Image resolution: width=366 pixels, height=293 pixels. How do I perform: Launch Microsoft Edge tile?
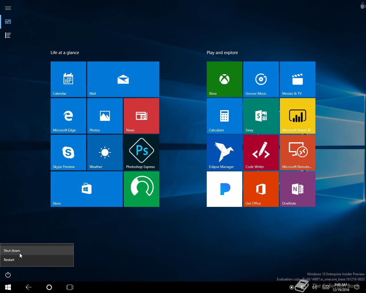(68, 116)
